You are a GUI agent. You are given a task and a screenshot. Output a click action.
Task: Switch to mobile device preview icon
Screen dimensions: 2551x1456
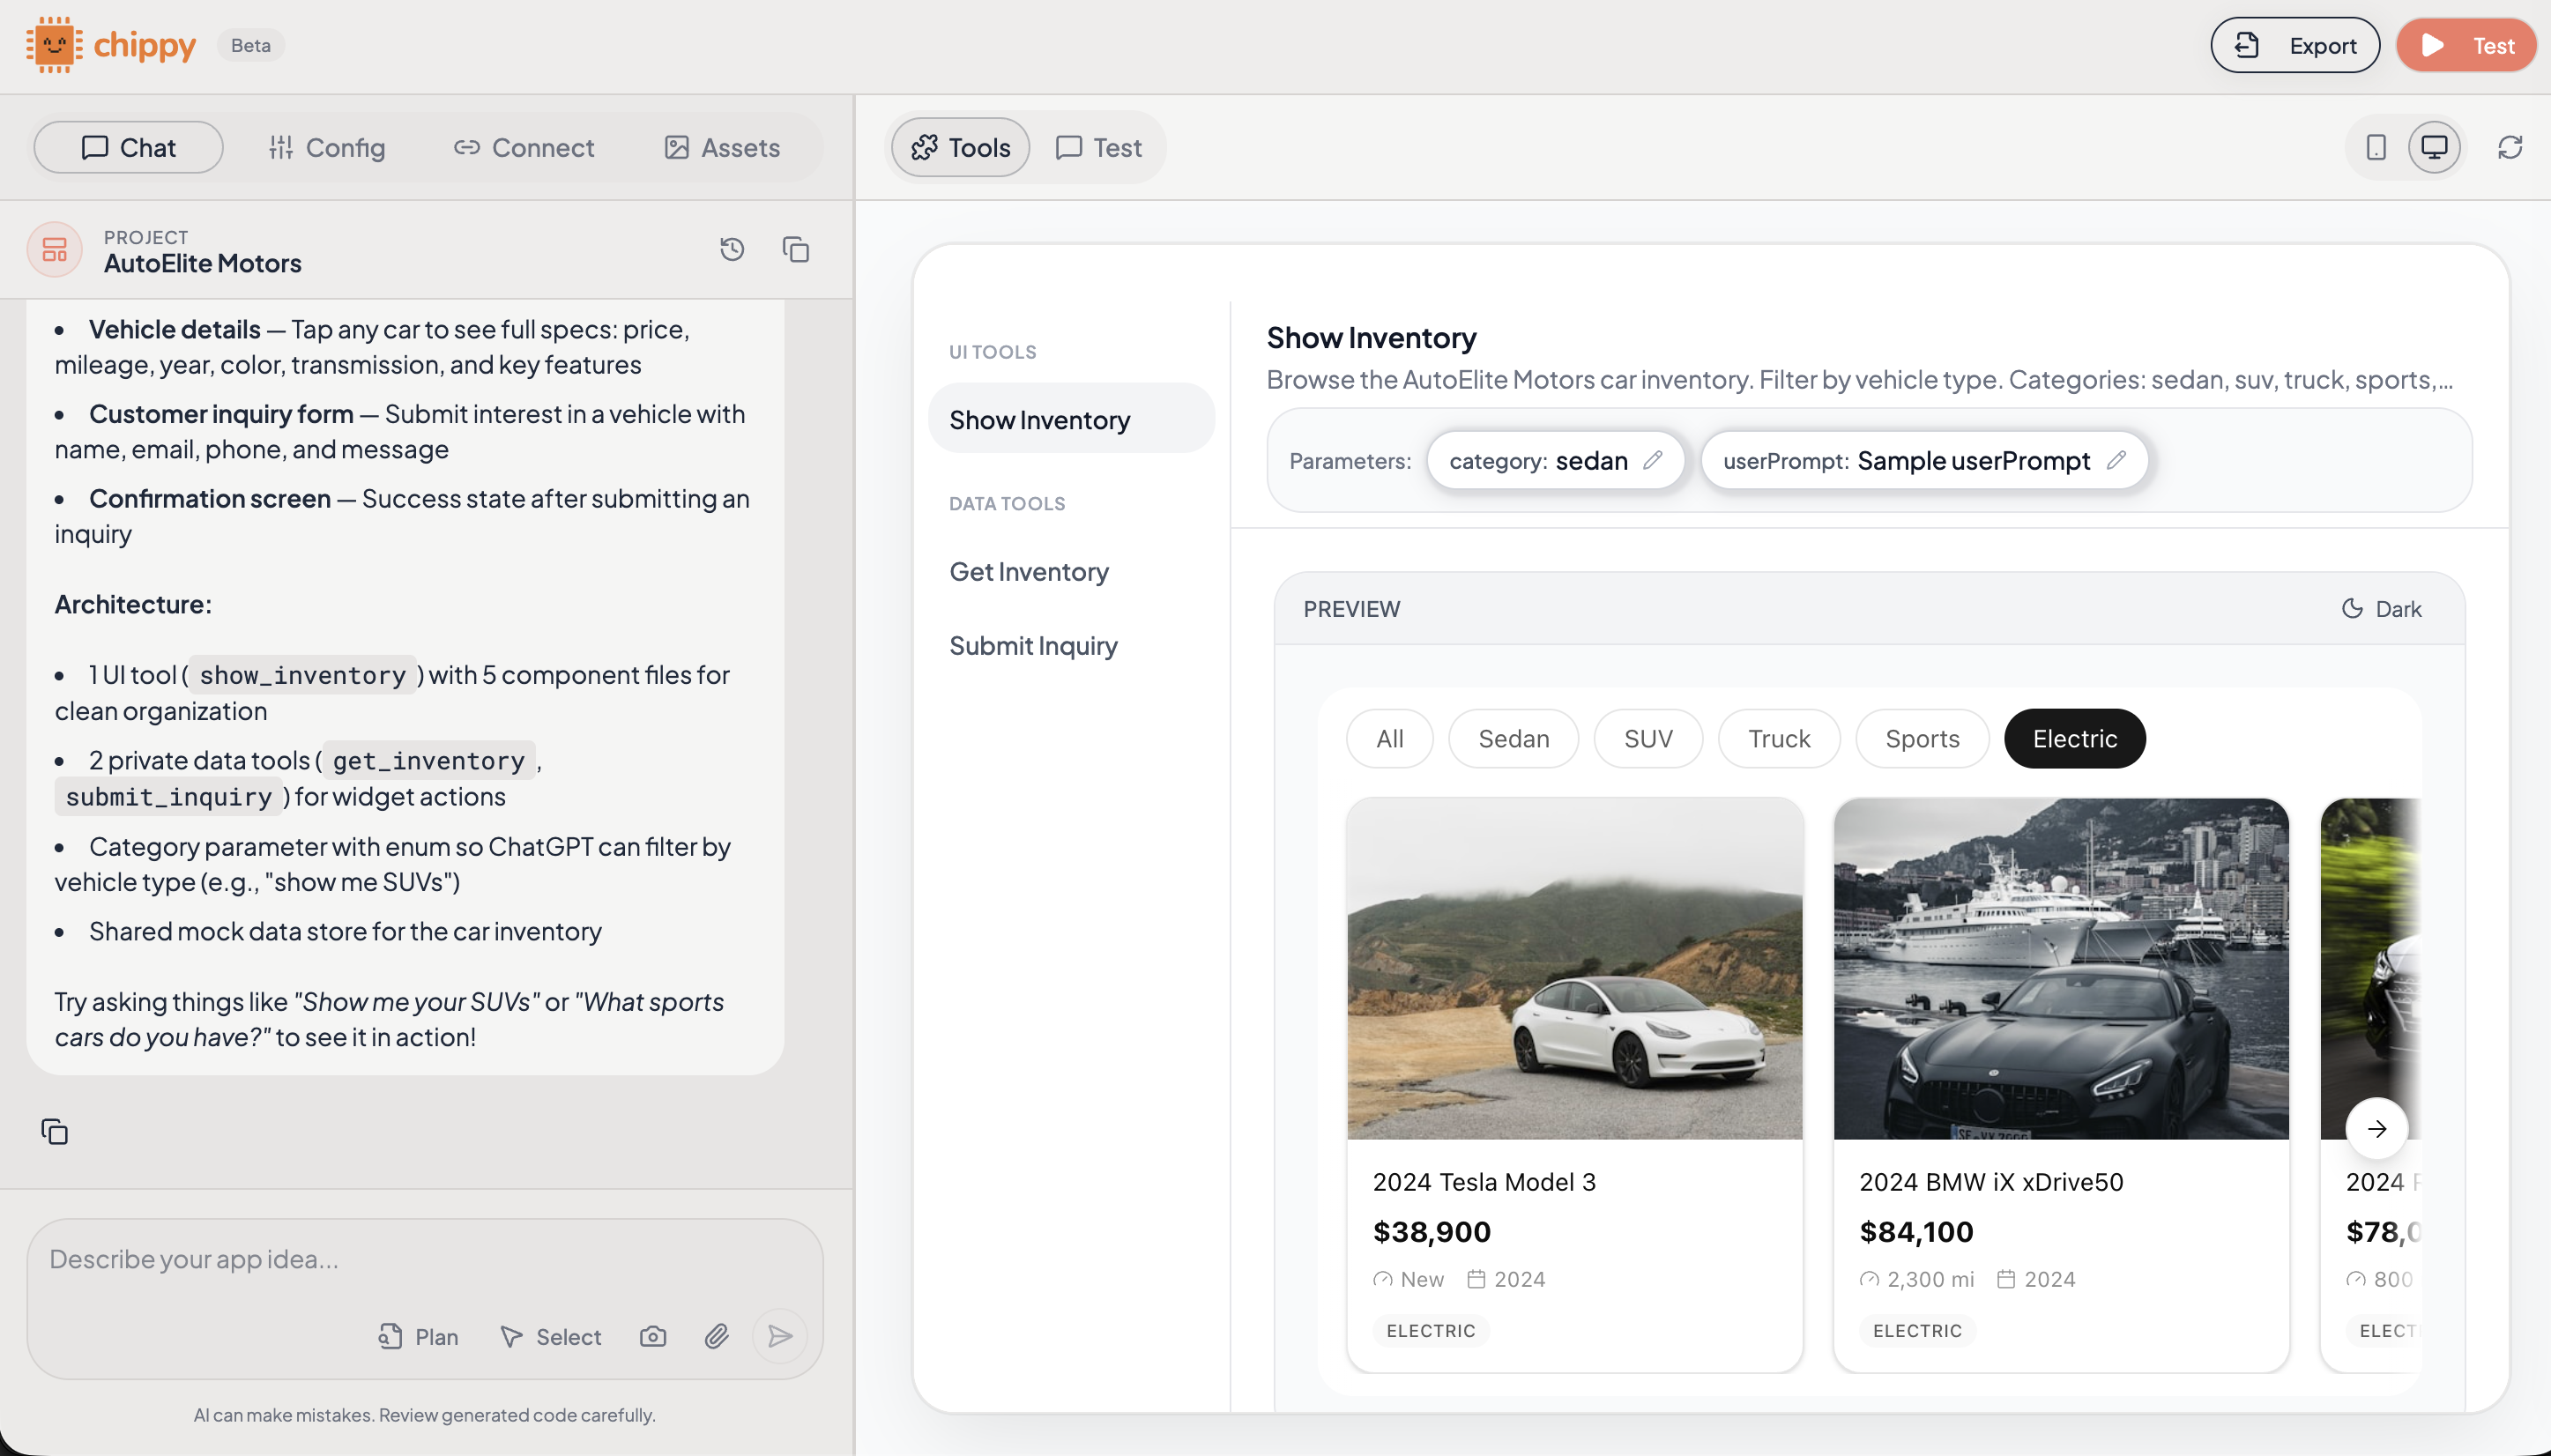[2376, 148]
